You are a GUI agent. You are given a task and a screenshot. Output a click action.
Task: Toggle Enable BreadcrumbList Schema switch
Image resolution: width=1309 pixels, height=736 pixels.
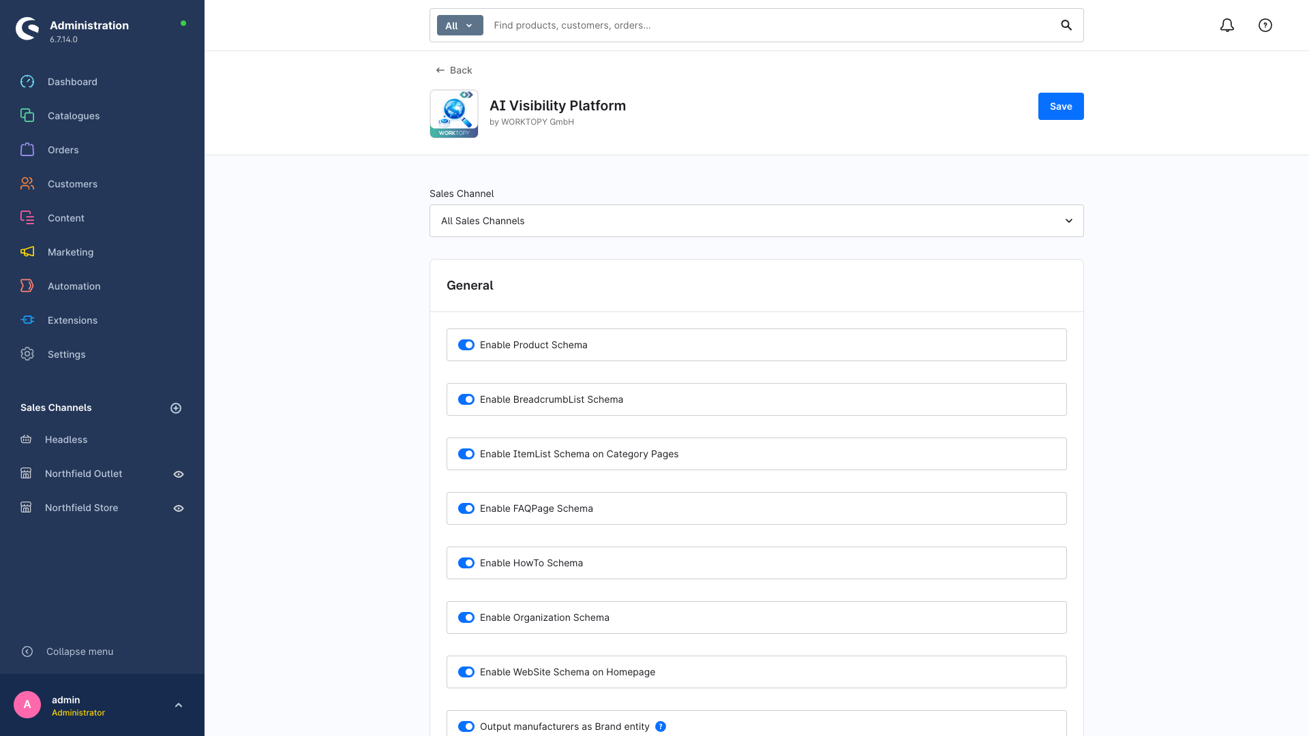[x=466, y=399]
